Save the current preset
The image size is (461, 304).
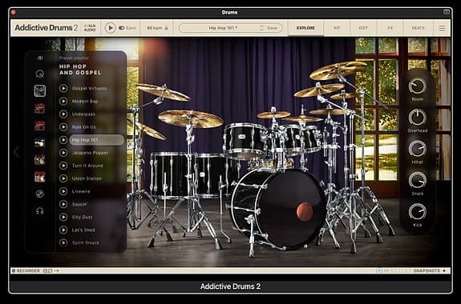272,28
